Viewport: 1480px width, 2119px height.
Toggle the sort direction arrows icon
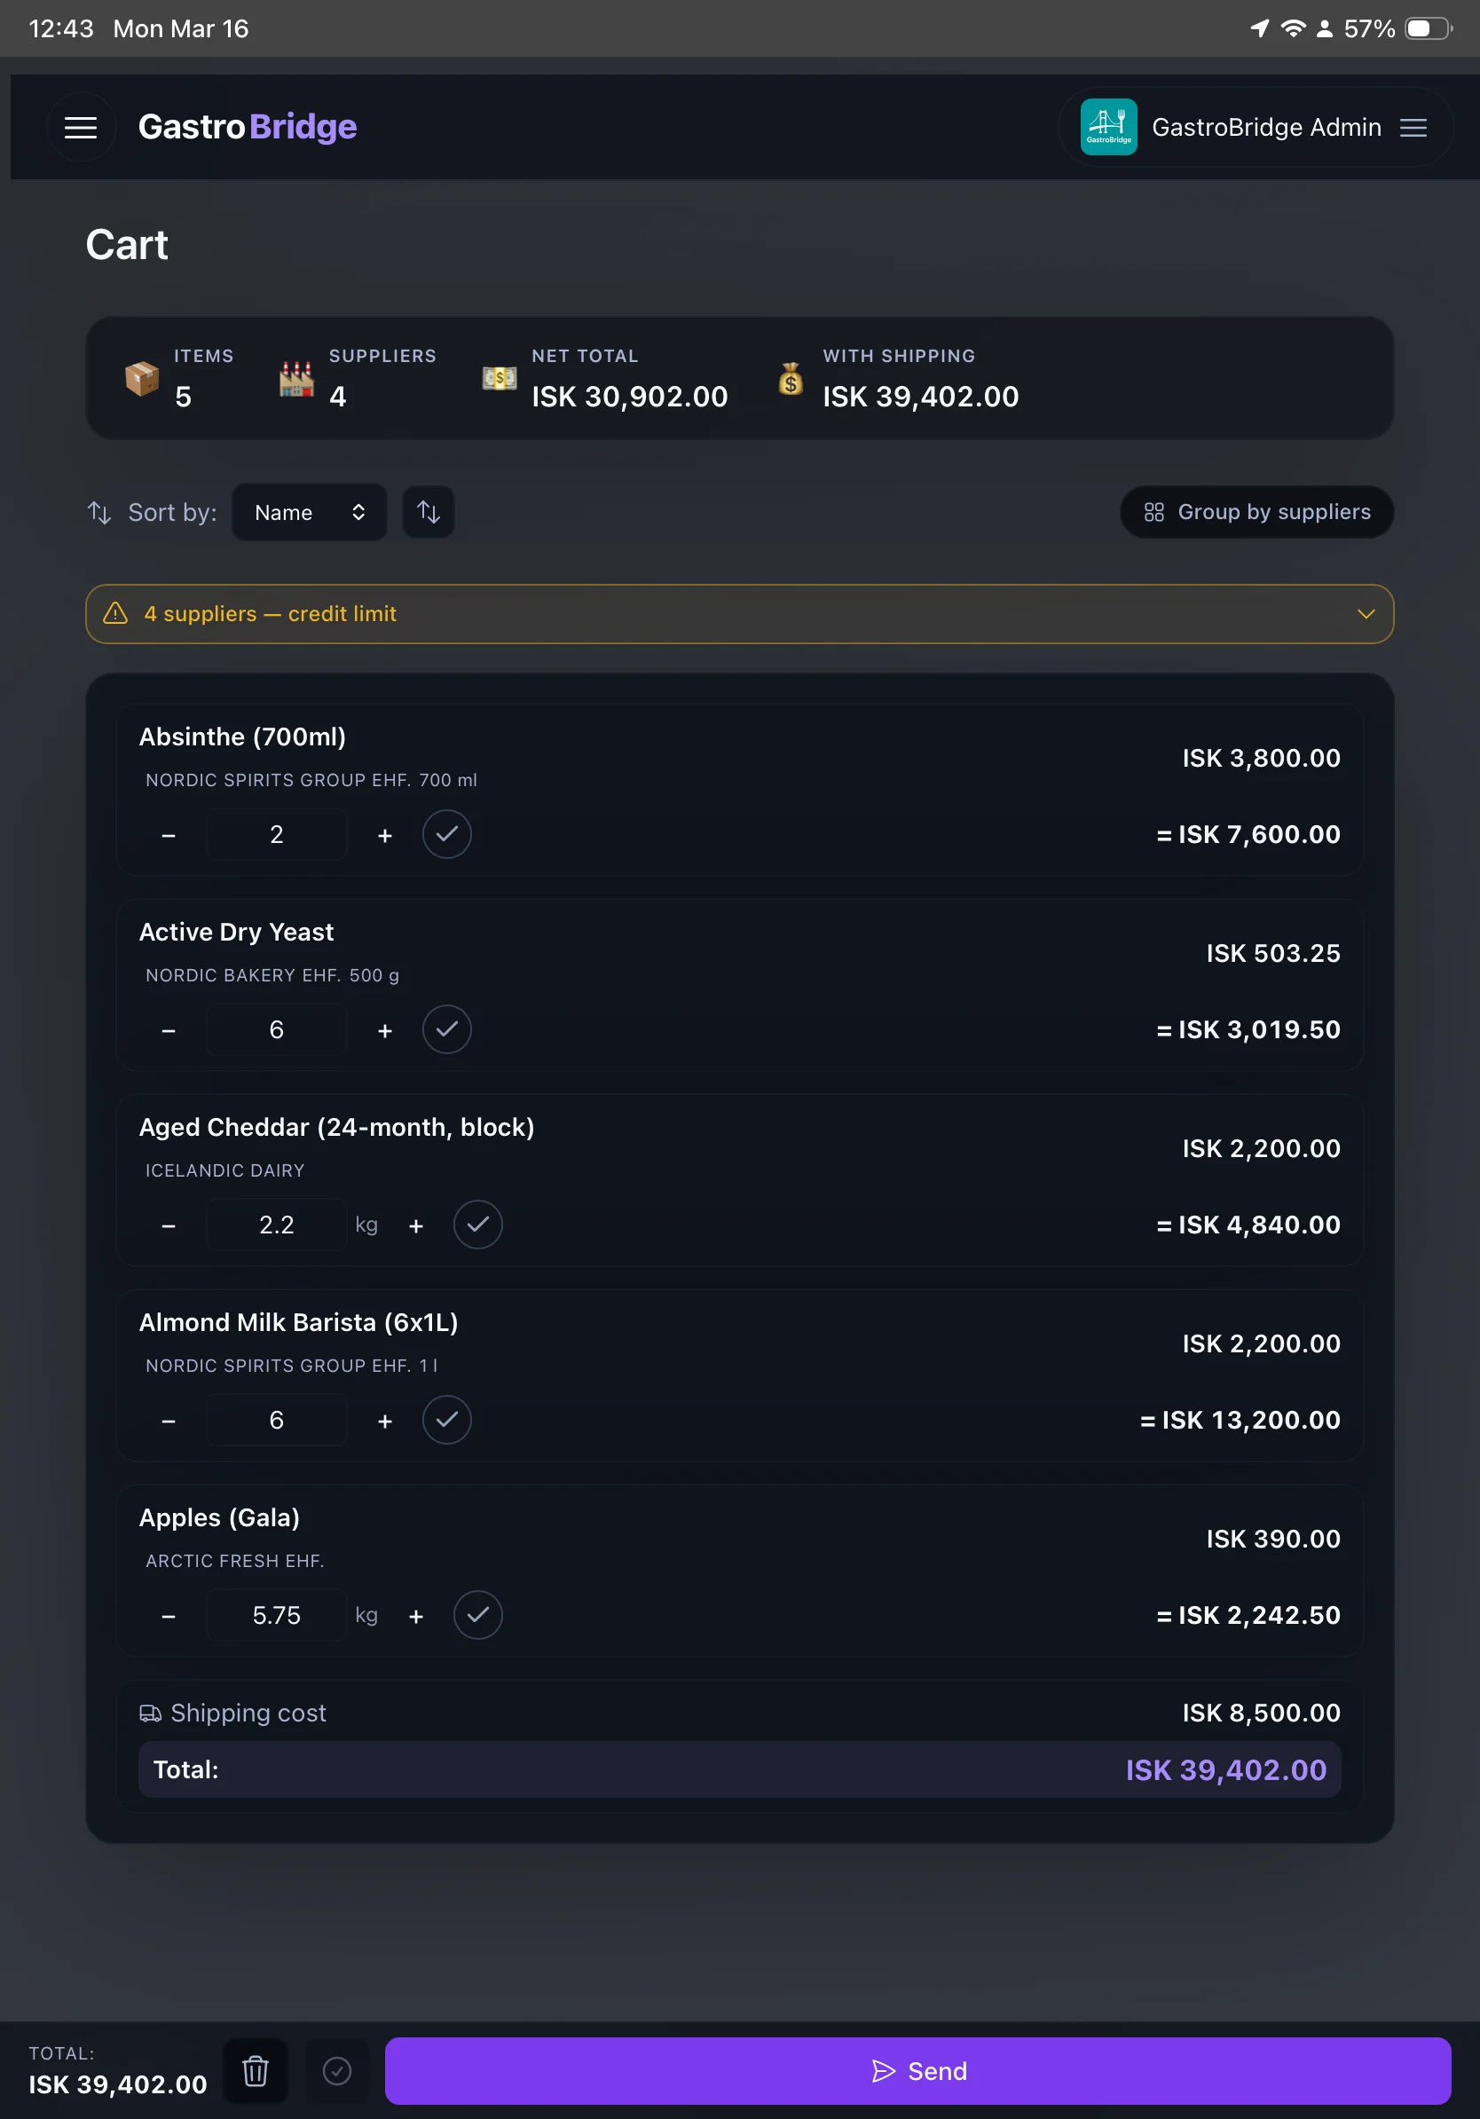click(427, 512)
